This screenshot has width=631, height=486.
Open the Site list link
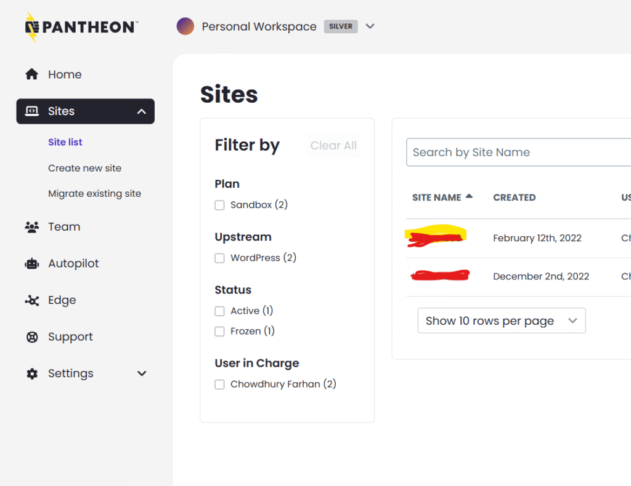click(65, 142)
